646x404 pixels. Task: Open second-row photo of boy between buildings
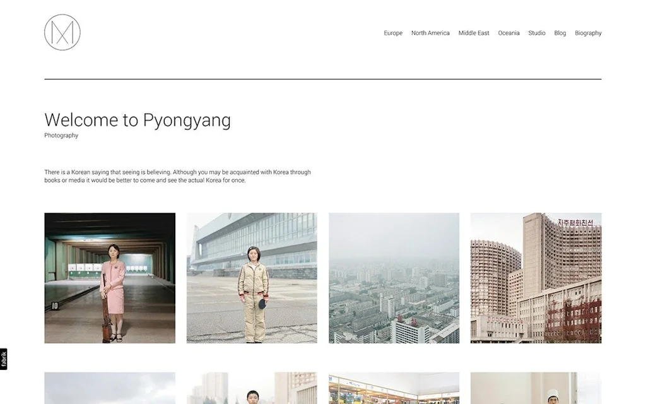point(252,388)
